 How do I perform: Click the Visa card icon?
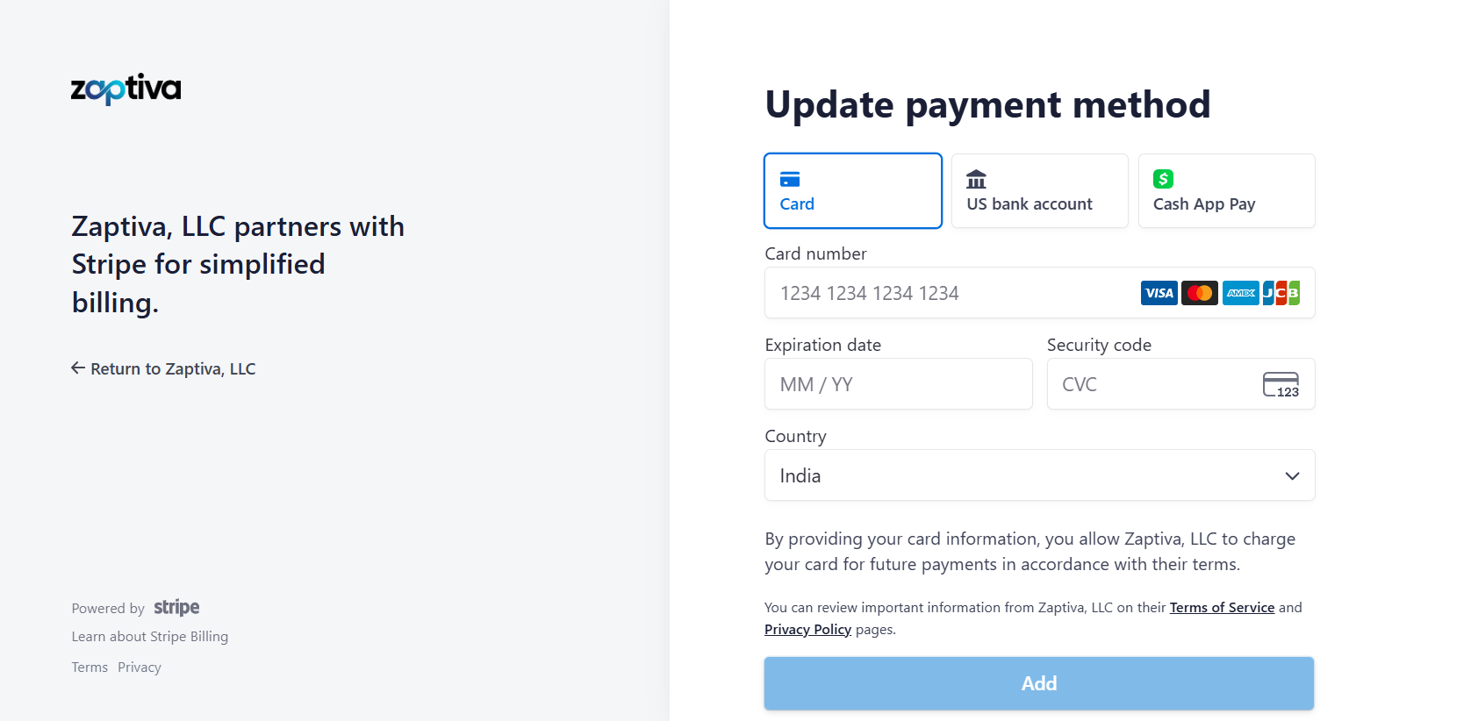click(x=1159, y=293)
